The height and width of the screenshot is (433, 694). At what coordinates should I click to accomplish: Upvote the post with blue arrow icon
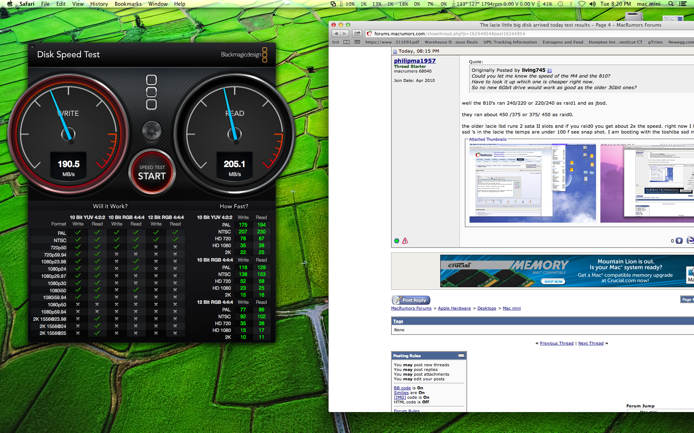(x=679, y=241)
